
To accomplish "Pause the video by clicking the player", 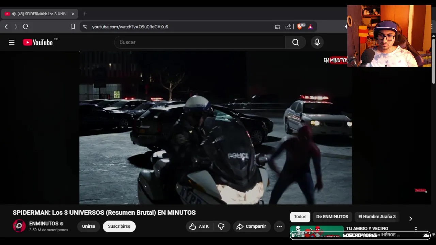I will tap(215, 128).
